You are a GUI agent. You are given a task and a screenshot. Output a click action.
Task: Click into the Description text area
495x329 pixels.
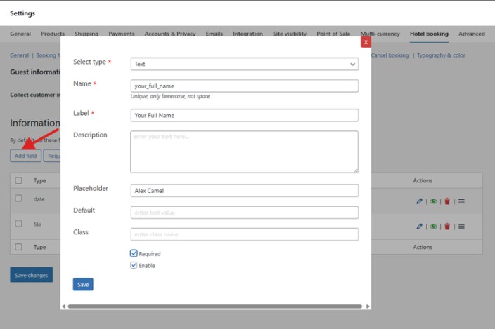245,152
